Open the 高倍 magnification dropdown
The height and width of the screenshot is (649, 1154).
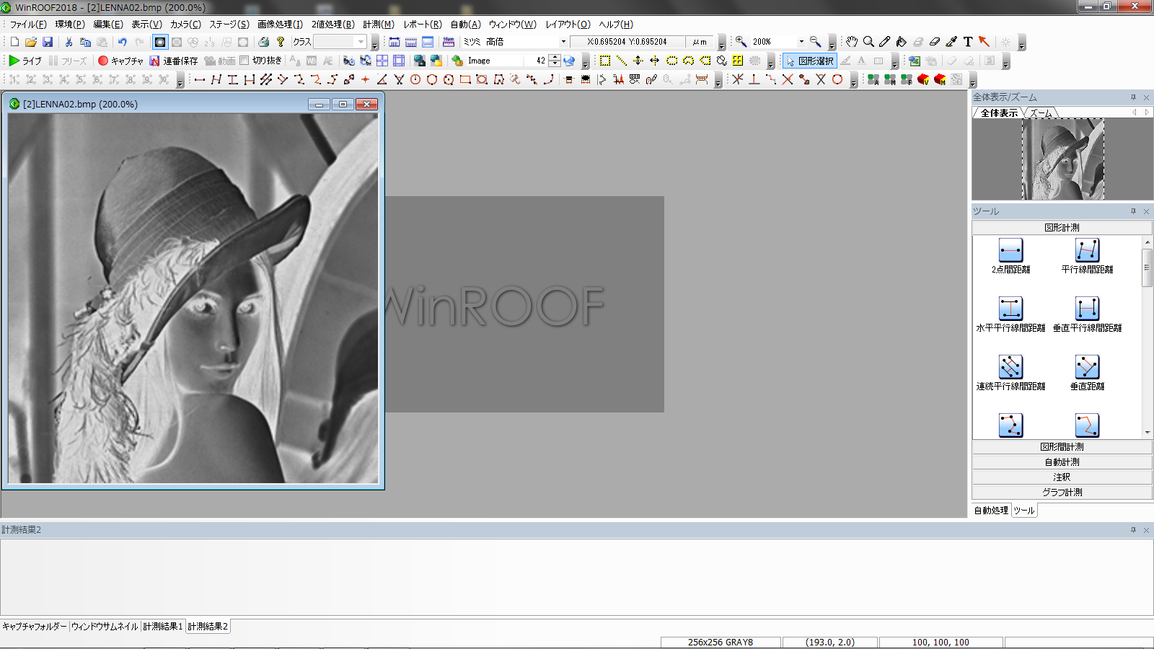[x=563, y=42]
